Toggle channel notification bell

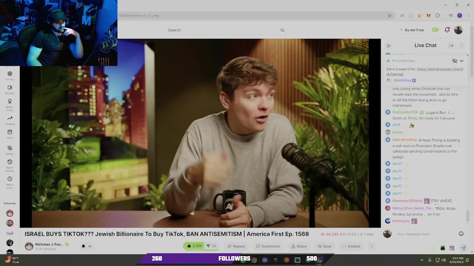pos(83,246)
